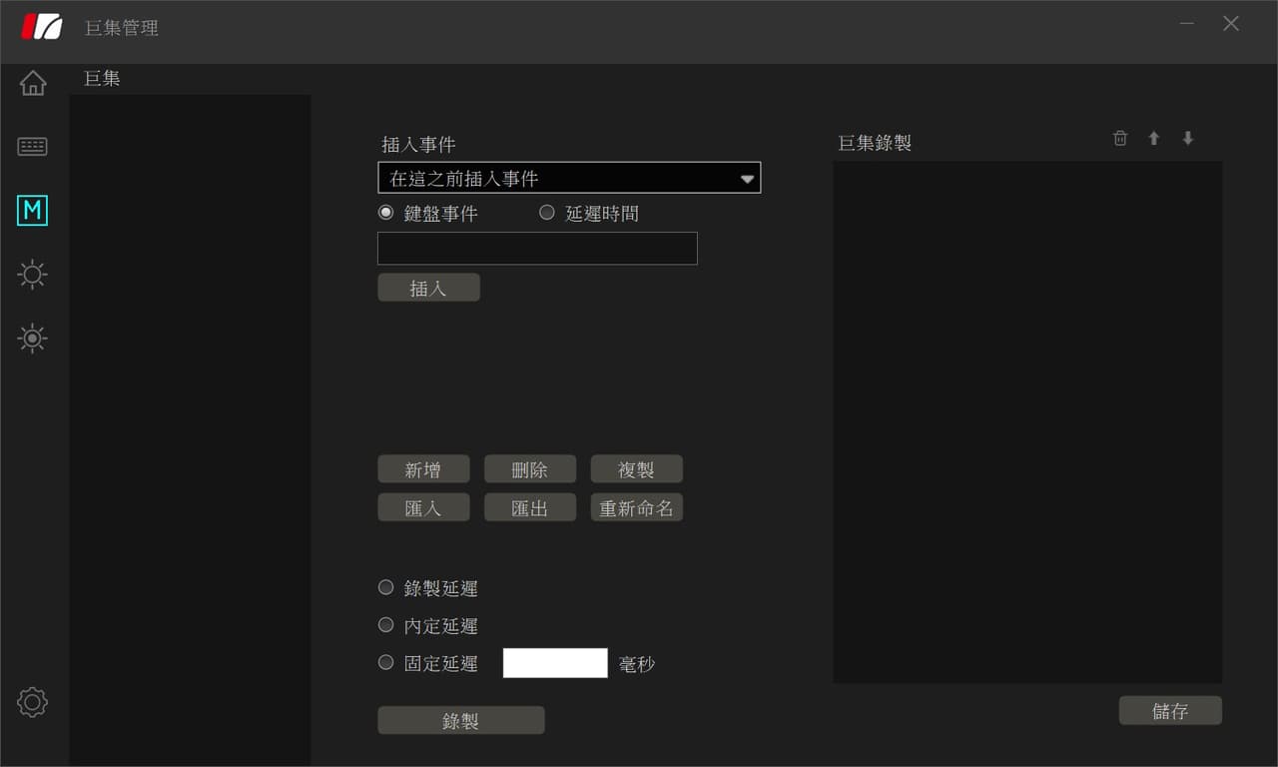Open the filled sun lighting effects icon
This screenshot has width=1278, height=767.
(33, 339)
